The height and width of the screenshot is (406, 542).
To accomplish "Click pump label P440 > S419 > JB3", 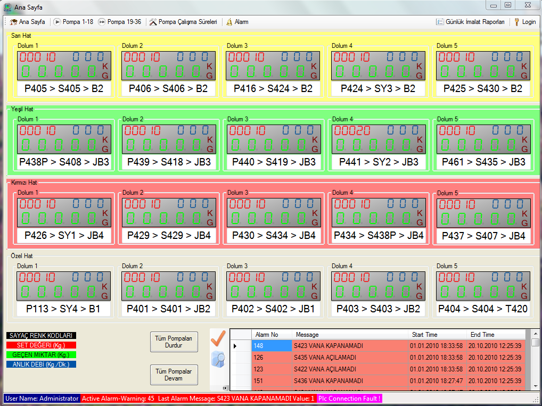I will [274, 162].
